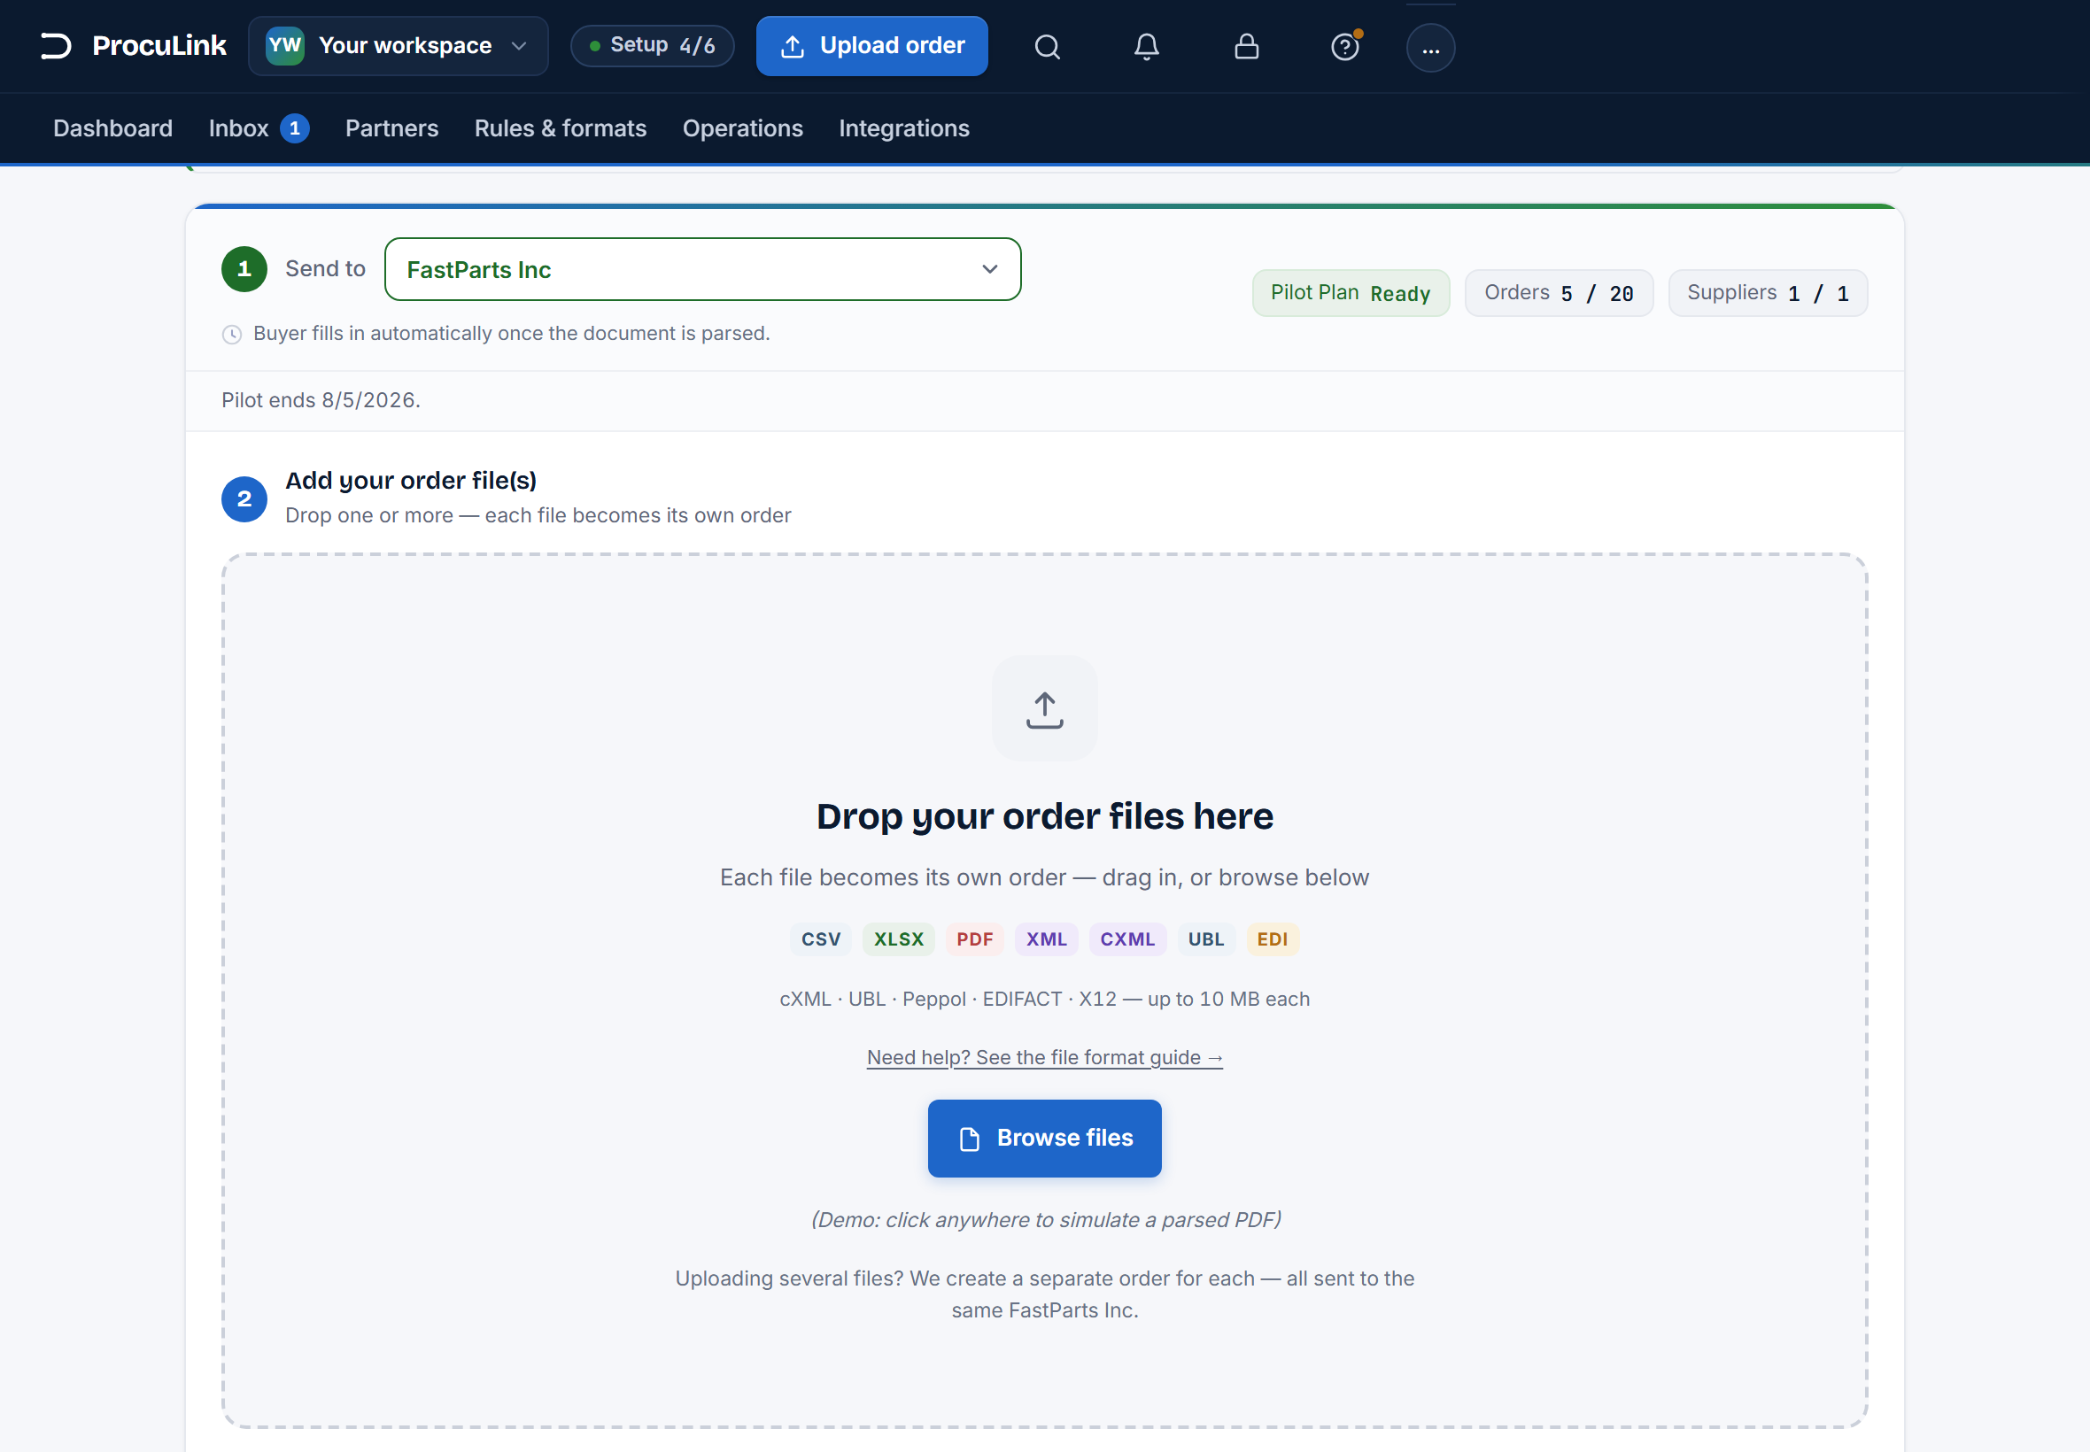Image resolution: width=2090 pixels, height=1452 pixels.
Task: Click the Upload order button
Action: point(871,45)
